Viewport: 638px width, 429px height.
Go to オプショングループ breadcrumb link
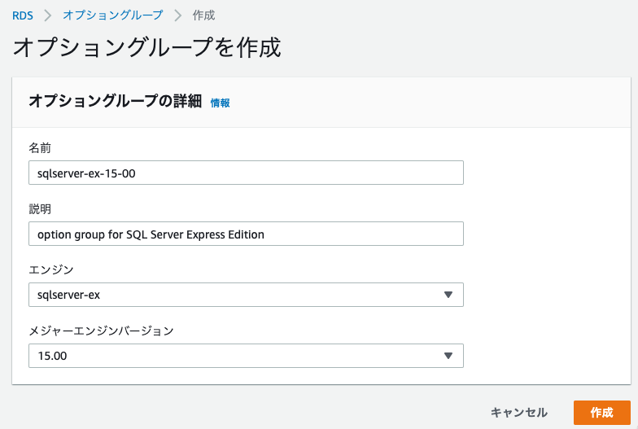point(112,15)
